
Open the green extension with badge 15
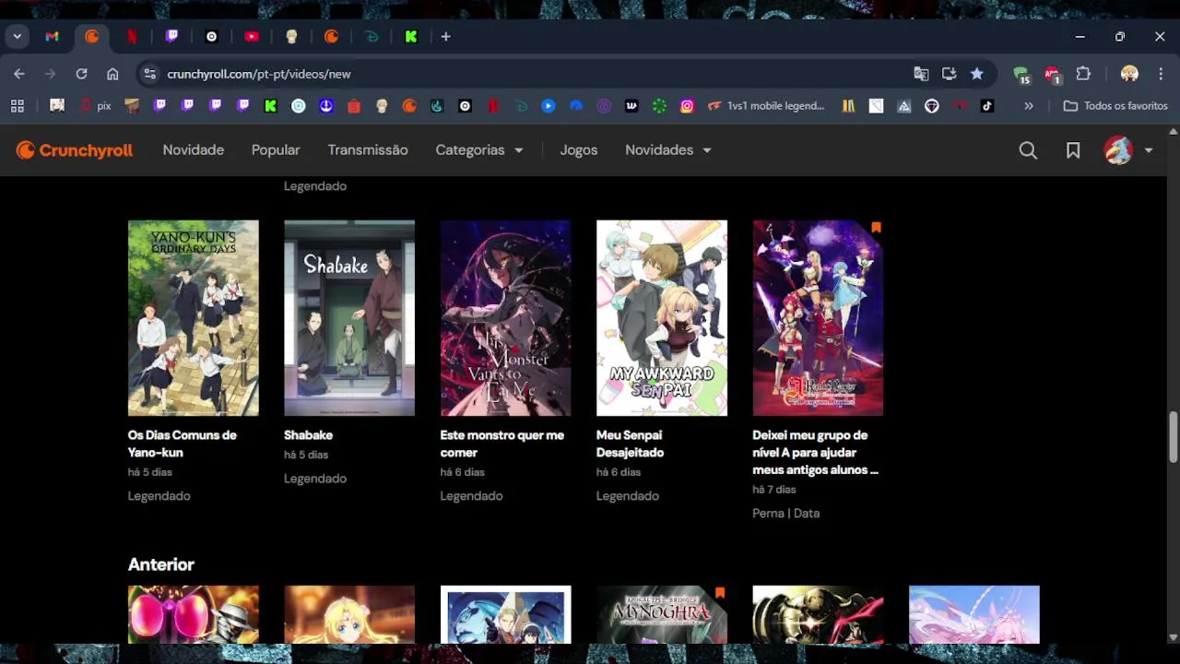click(1021, 74)
